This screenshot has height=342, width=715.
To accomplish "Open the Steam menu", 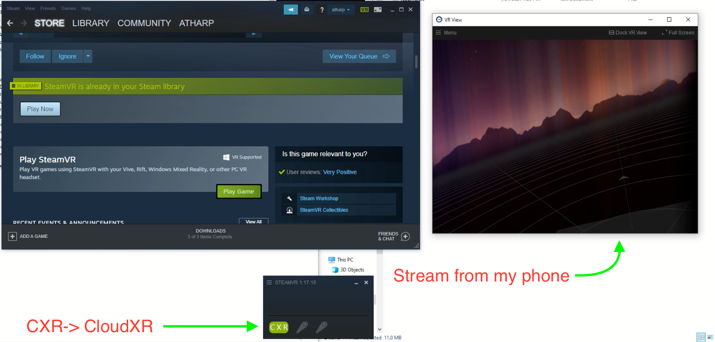I will 13,8.
